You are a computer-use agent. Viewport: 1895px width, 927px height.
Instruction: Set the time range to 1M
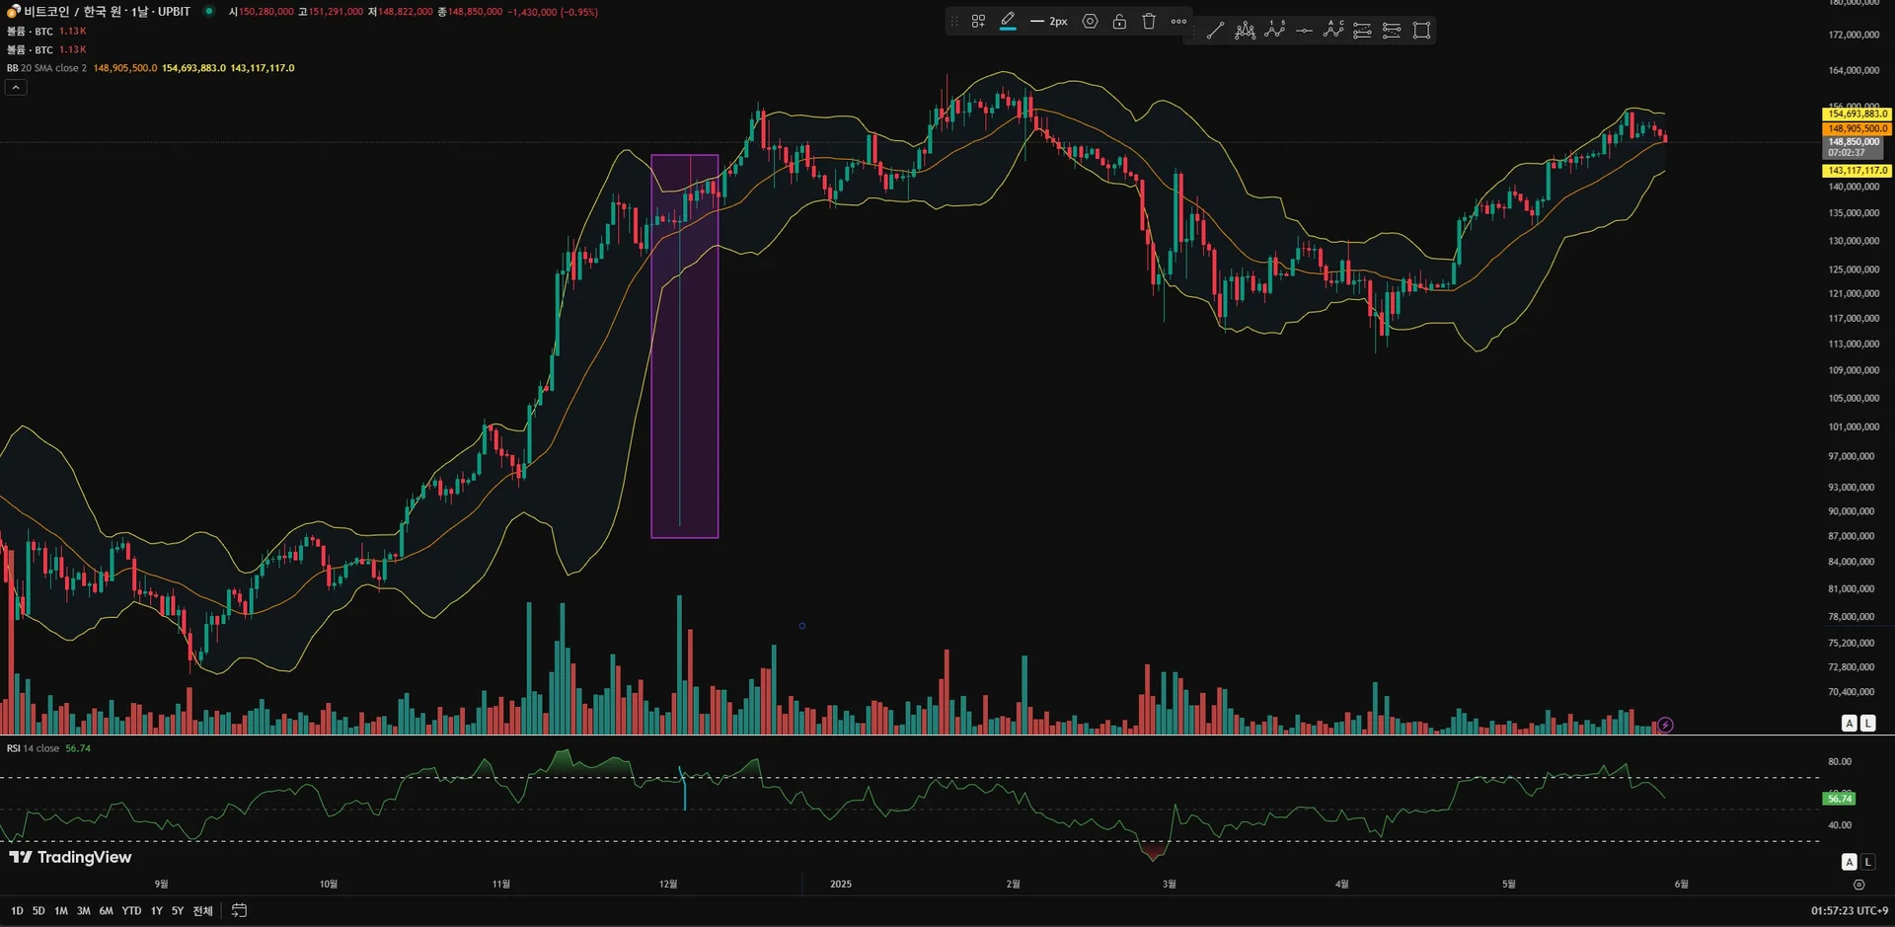click(x=61, y=911)
